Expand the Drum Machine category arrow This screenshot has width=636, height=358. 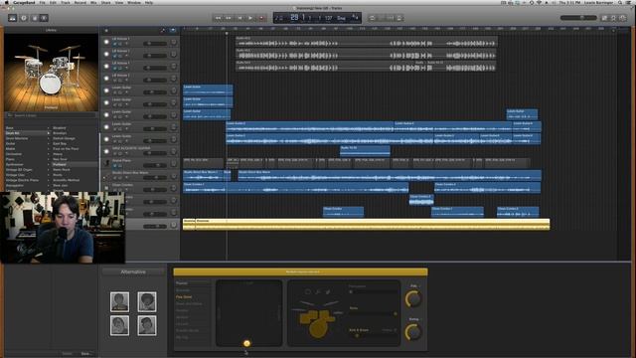click(x=49, y=138)
